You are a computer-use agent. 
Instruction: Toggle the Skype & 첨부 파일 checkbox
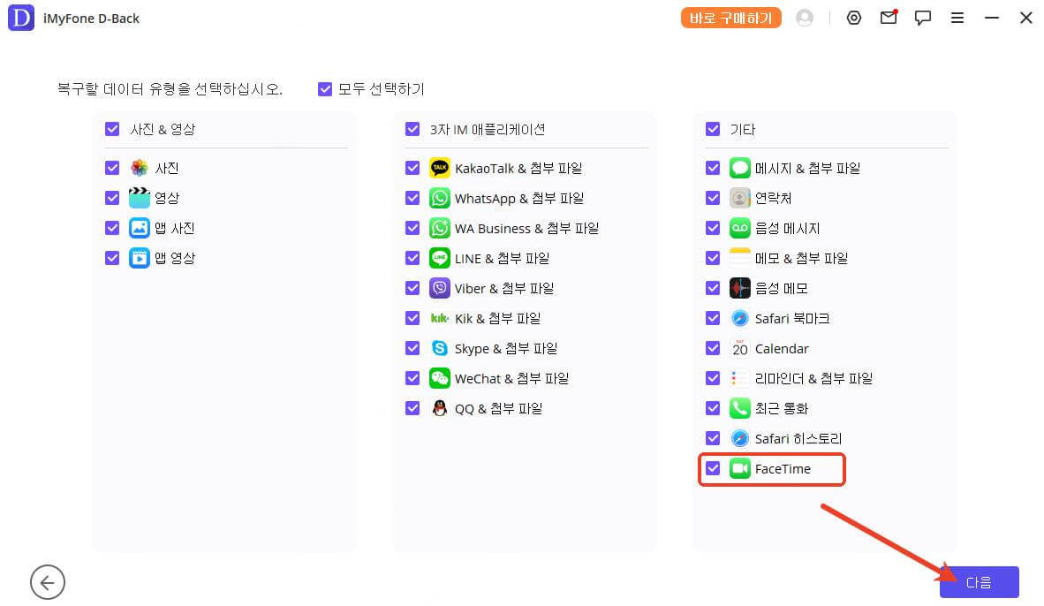(412, 348)
